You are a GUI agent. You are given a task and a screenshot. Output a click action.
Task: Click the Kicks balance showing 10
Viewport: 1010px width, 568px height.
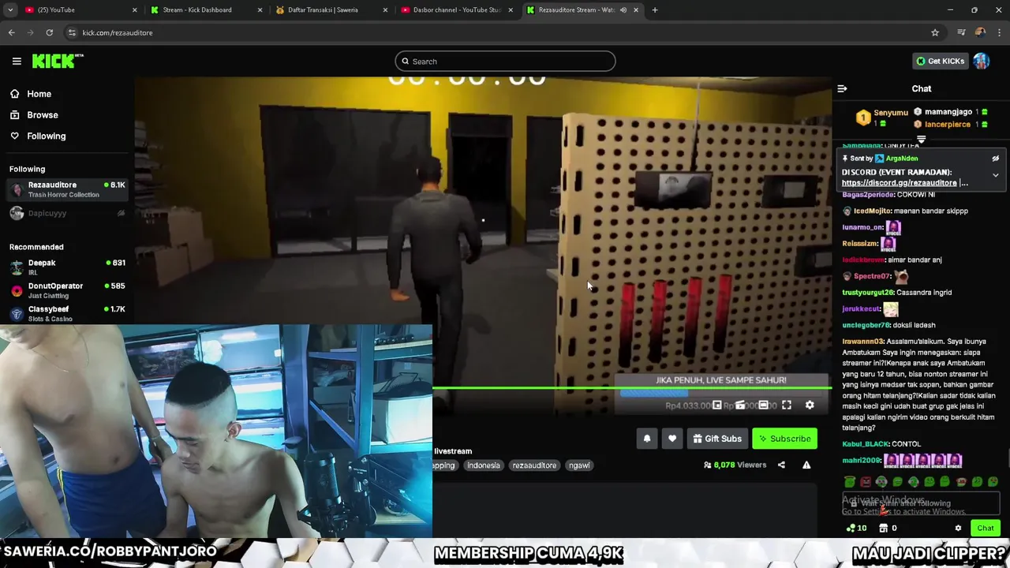click(856, 529)
